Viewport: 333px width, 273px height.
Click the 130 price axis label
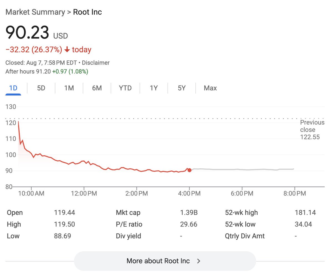[11, 107]
